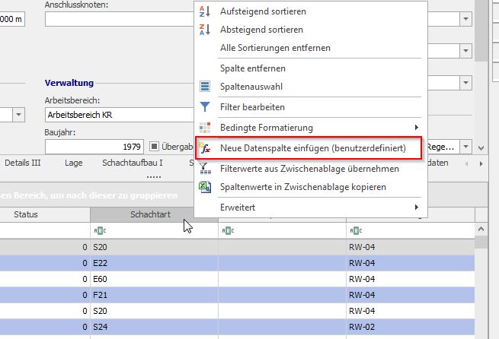This screenshot has height=339, width=499.
Task: Toggle the Übergabe checkbox beside Baujahr
Action: [154, 147]
